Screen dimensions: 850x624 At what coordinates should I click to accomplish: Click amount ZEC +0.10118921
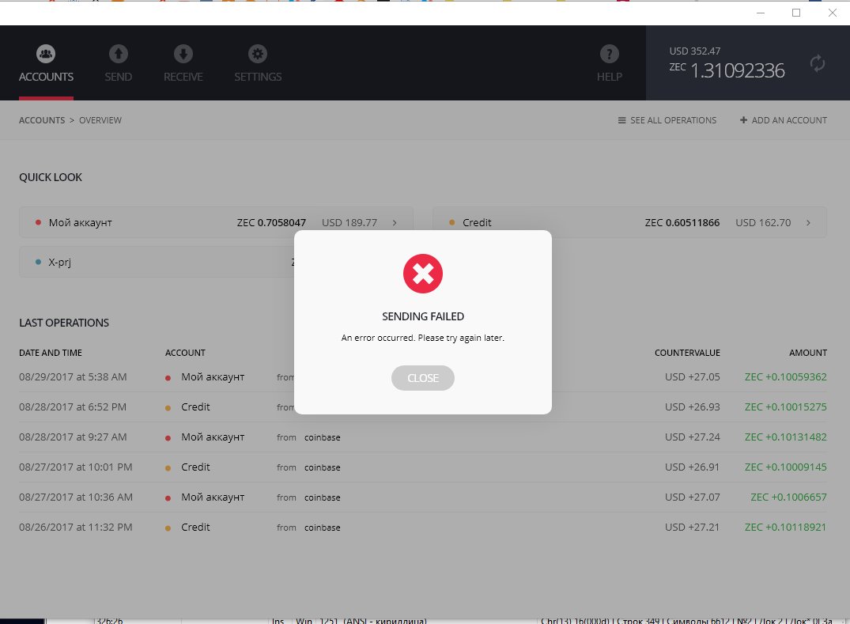(x=785, y=527)
